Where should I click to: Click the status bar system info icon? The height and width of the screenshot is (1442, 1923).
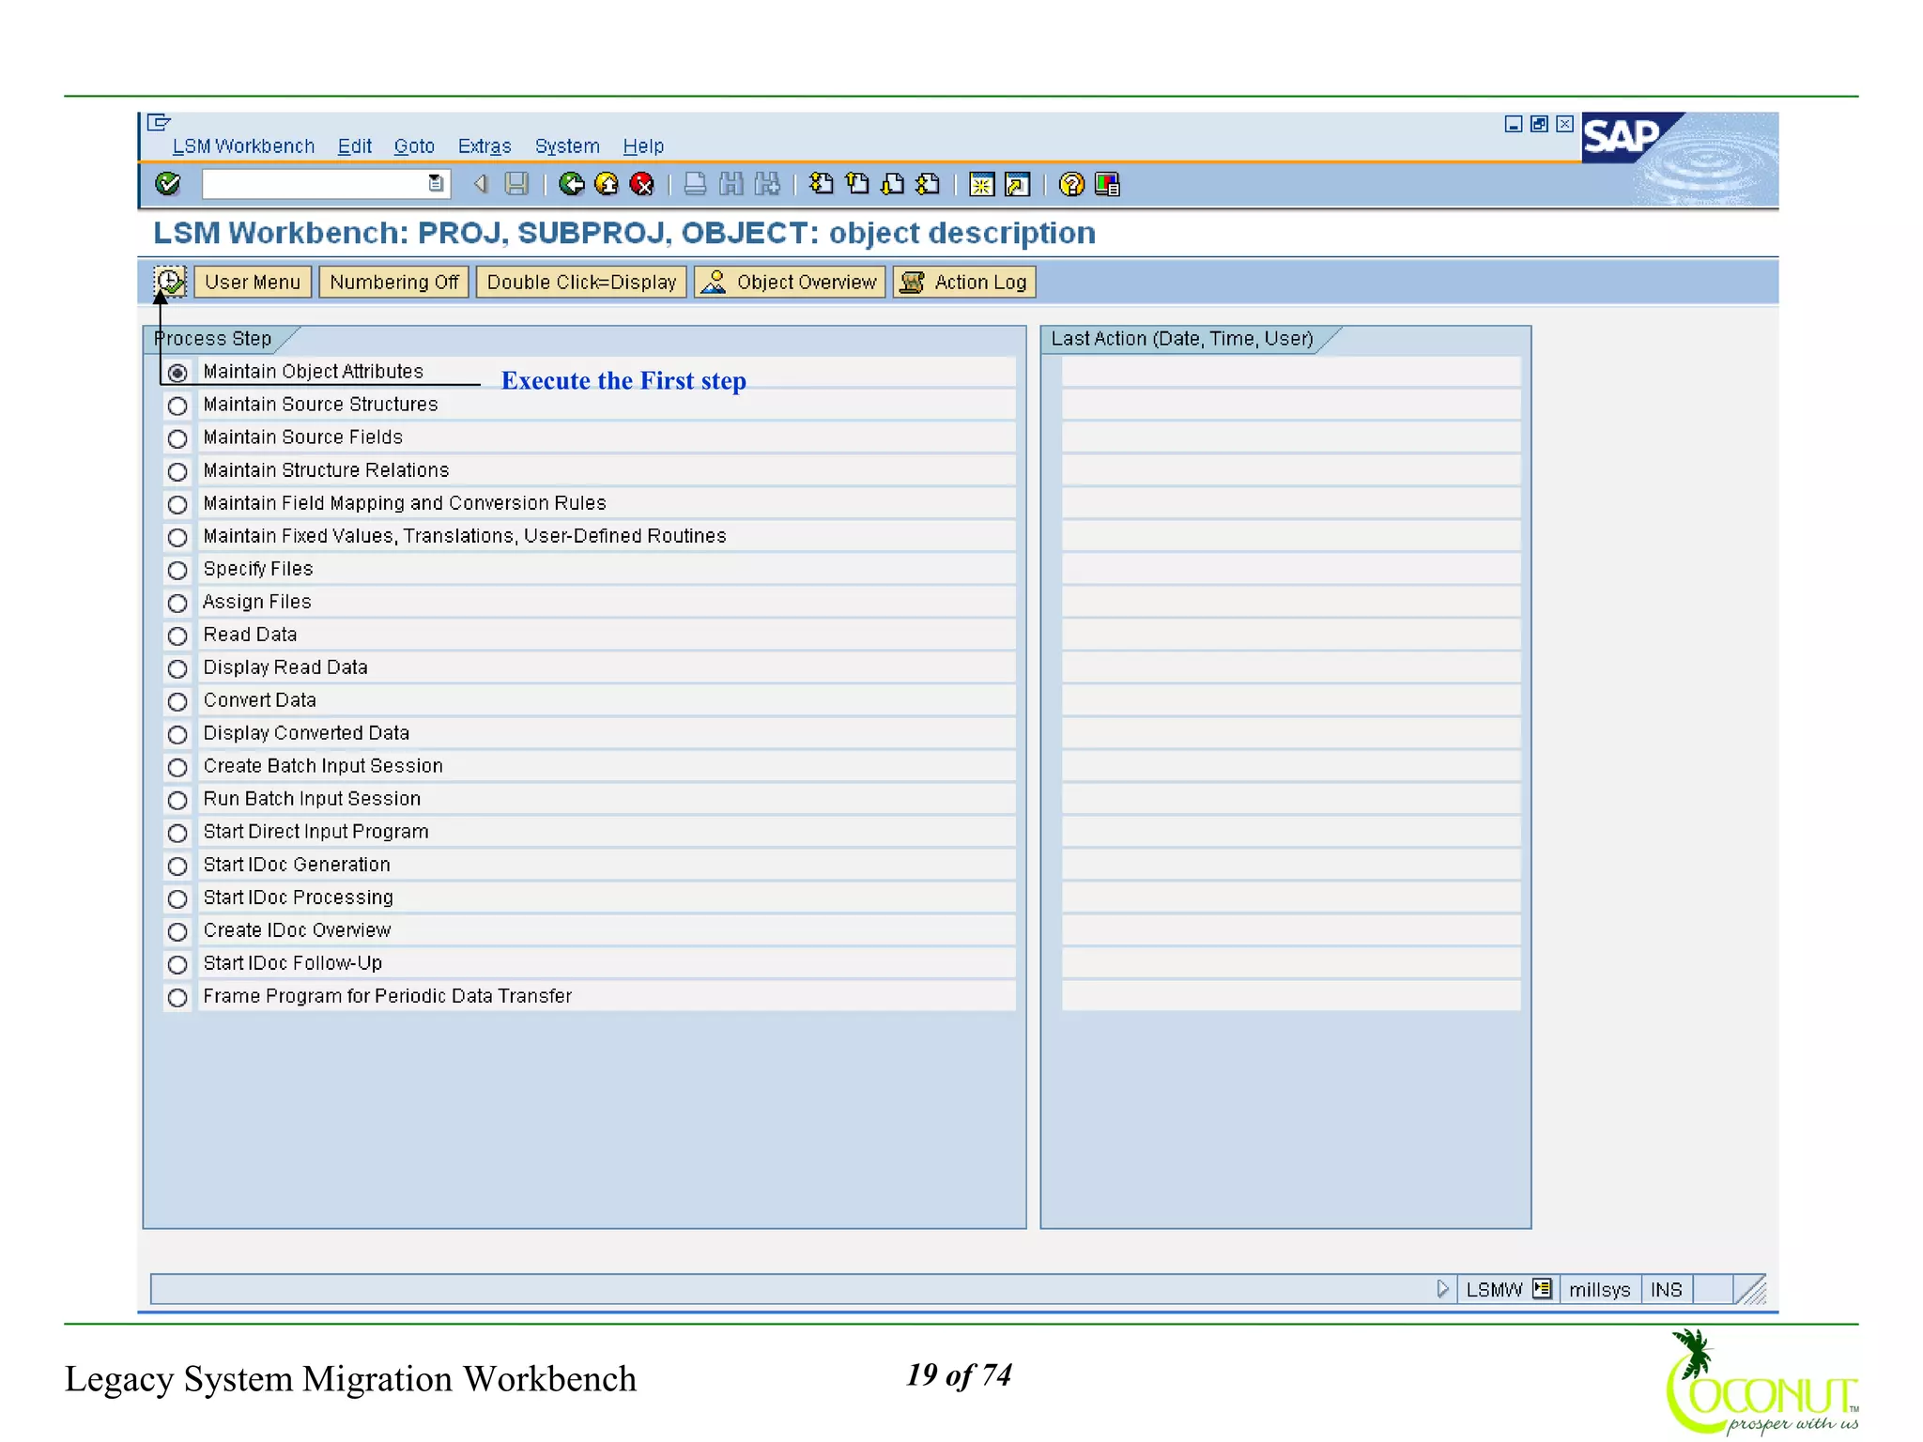[1542, 1289]
